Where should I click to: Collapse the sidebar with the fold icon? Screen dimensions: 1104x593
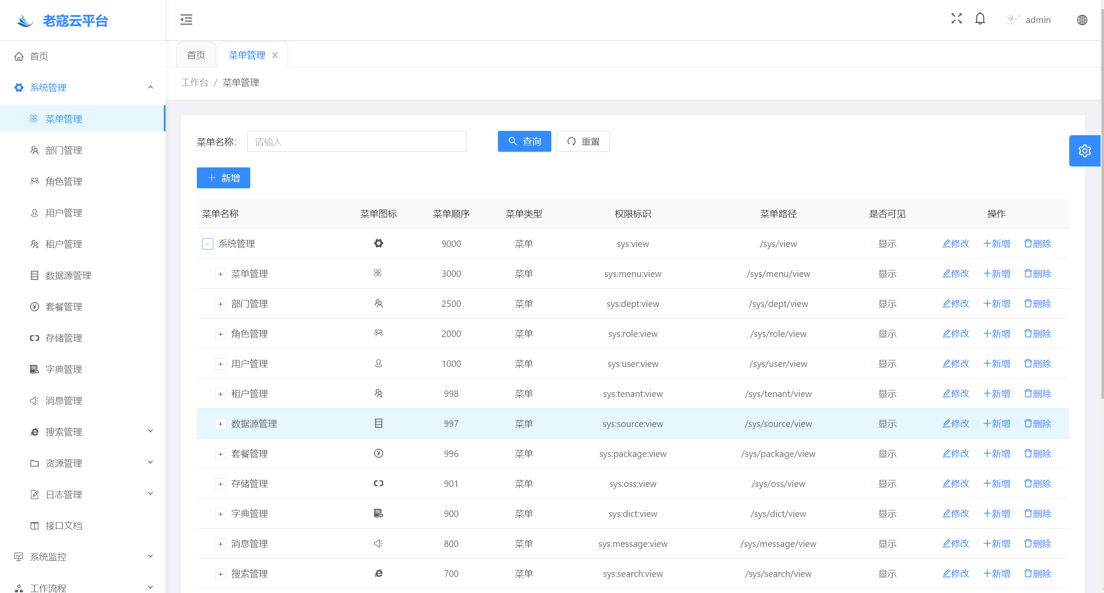pyautogui.click(x=186, y=20)
